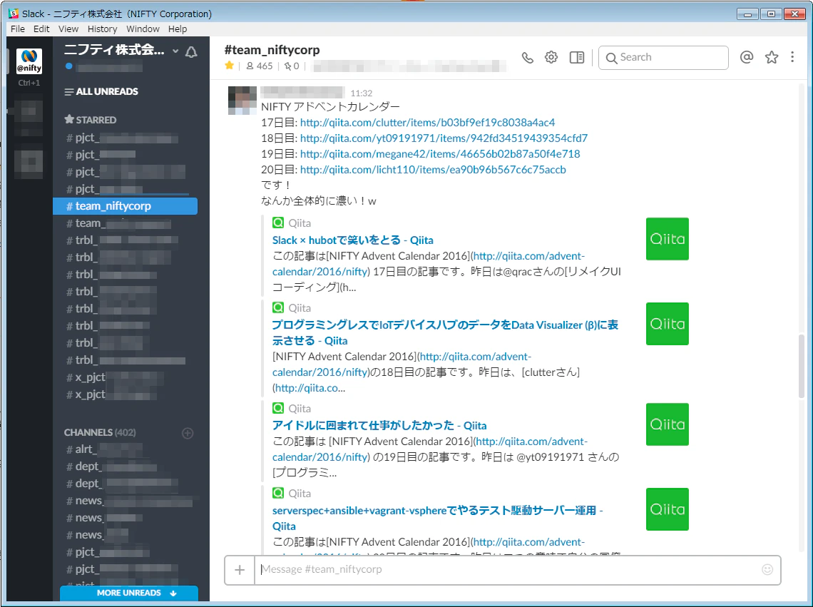This screenshot has height=607, width=813.
Task: Select the first #x_pjct channel row
Action: 125,377
